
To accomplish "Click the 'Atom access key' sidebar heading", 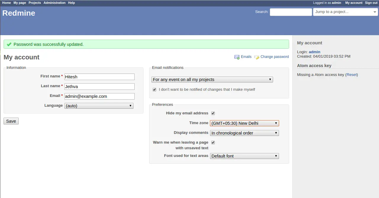I will click(x=314, y=66).
